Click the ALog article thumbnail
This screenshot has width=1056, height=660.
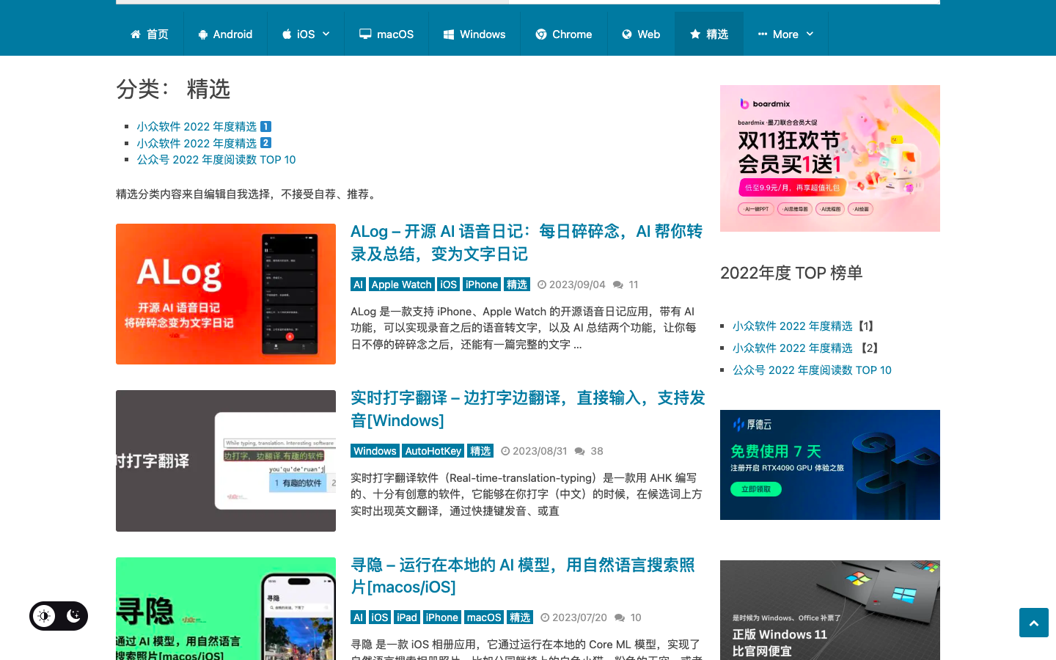tap(226, 294)
